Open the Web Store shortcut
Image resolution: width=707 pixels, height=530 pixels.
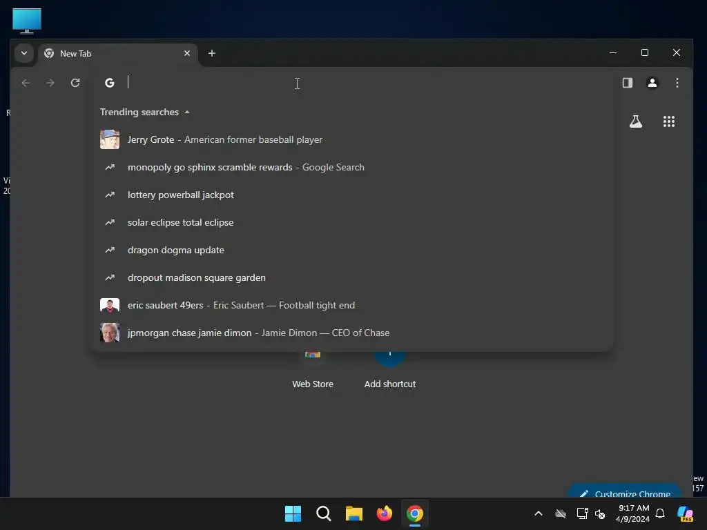(x=313, y=370)
